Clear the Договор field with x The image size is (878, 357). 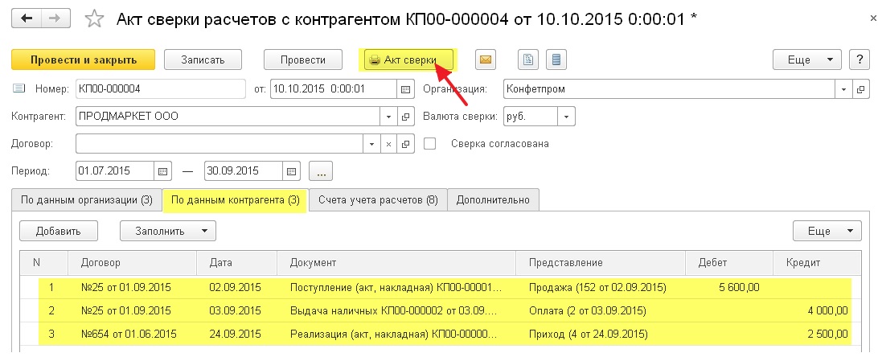click(x=388, y=144)
